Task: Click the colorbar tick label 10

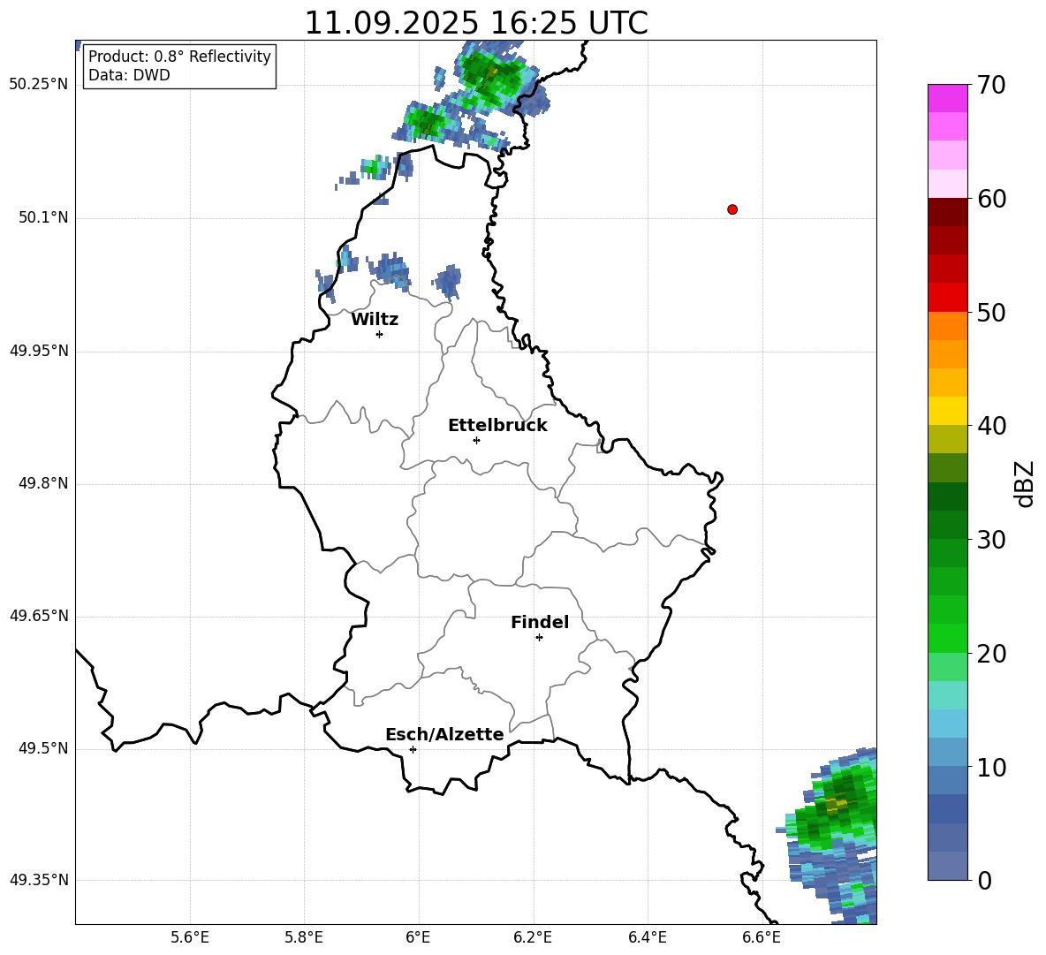Action: (x=991, y=767)
